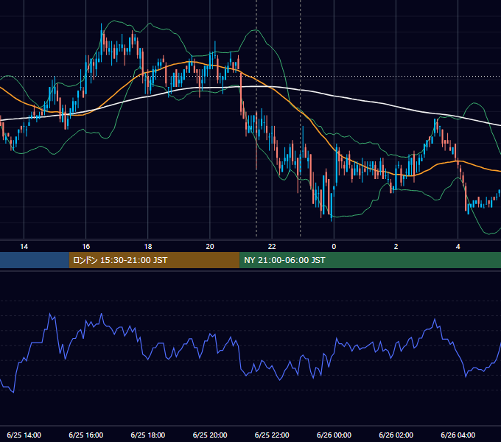Screen dimensions: 501x442
Task: Click the 6/25 14:00 date label
Action: click(x=24, y=435)
